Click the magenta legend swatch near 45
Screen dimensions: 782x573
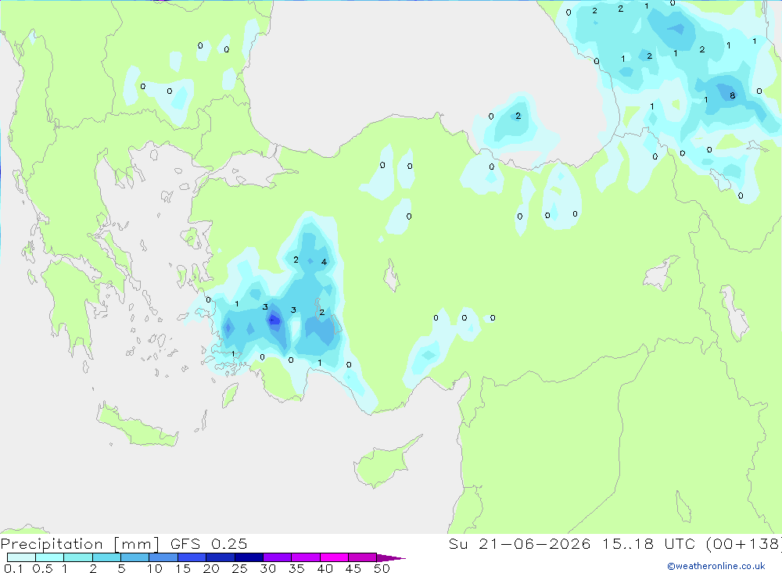363,557
